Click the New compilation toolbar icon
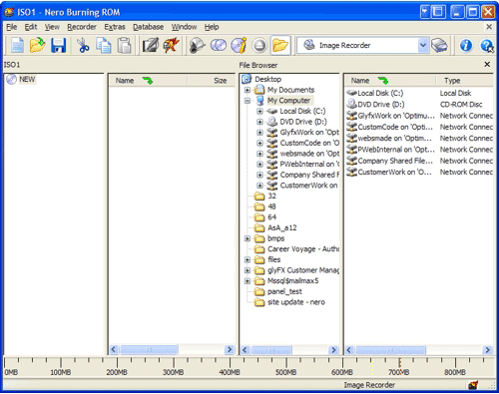The width and height of the screenshot is (499, 394). (x=17, y=45)
